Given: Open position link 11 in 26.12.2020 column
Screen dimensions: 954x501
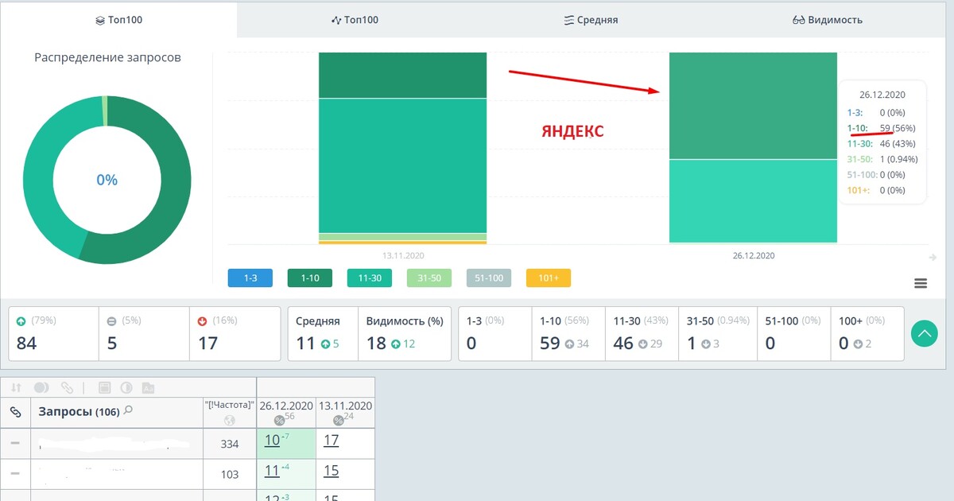Looking at the screenshot, I should click(x=272, y=471).
